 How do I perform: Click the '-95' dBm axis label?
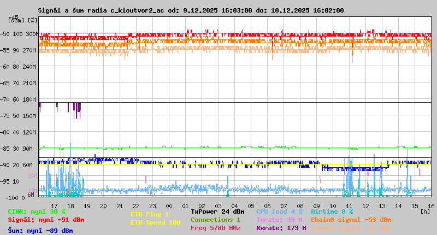point(5,182)
